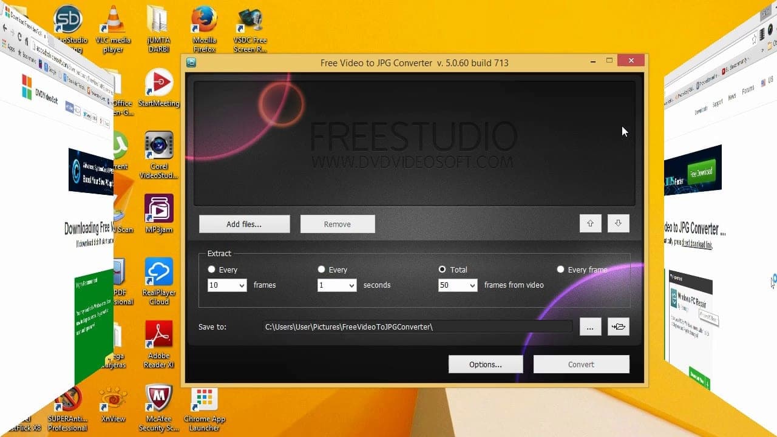Move the selected file up the list
This screenshot has height=437, width=777.
[x=590, y=223]
